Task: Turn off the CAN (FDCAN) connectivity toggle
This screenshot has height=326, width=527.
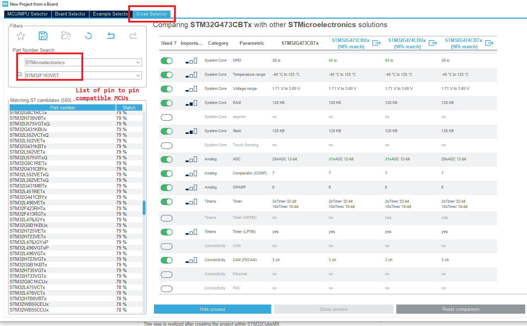Action: tap(166, 260)
